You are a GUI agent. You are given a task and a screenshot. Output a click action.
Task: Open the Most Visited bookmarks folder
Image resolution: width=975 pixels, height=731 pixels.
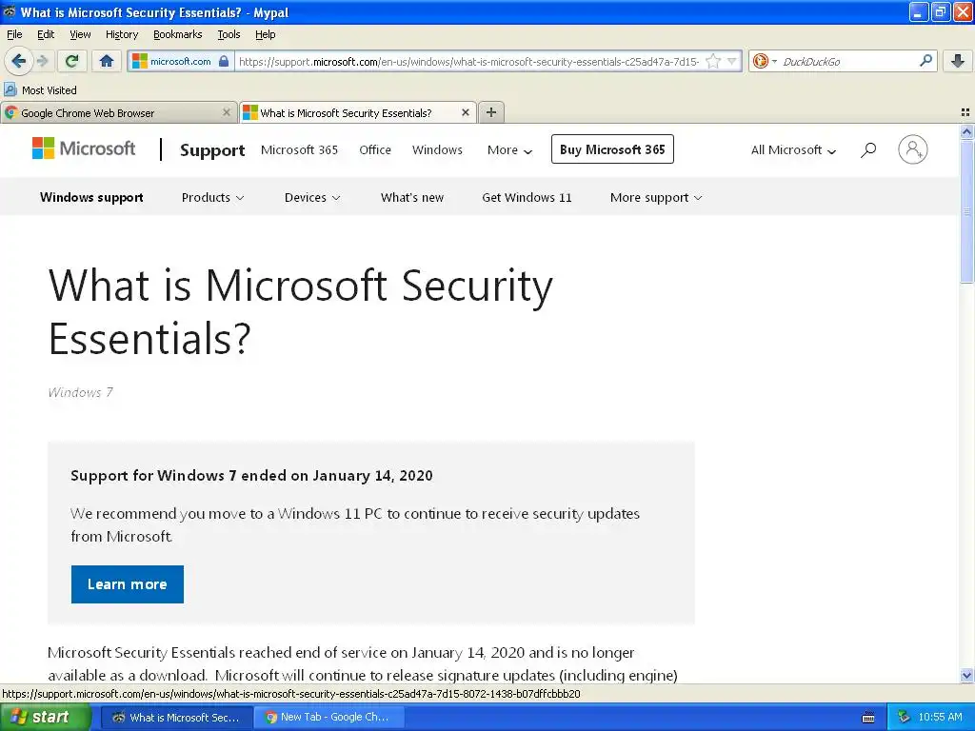41,90
